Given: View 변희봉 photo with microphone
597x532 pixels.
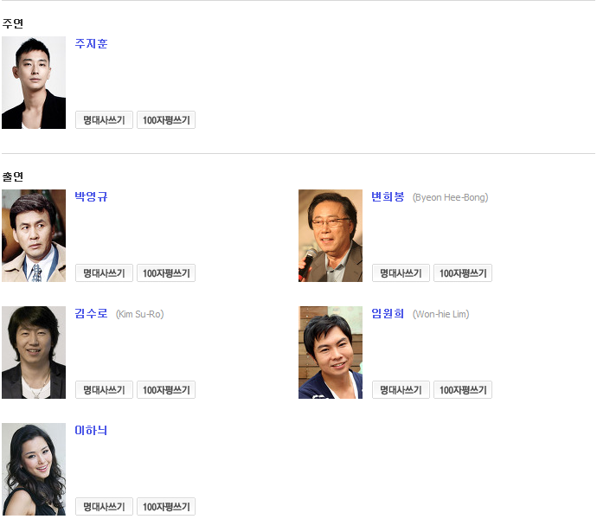Looking at the screenshot, I should tap(331, 236).
